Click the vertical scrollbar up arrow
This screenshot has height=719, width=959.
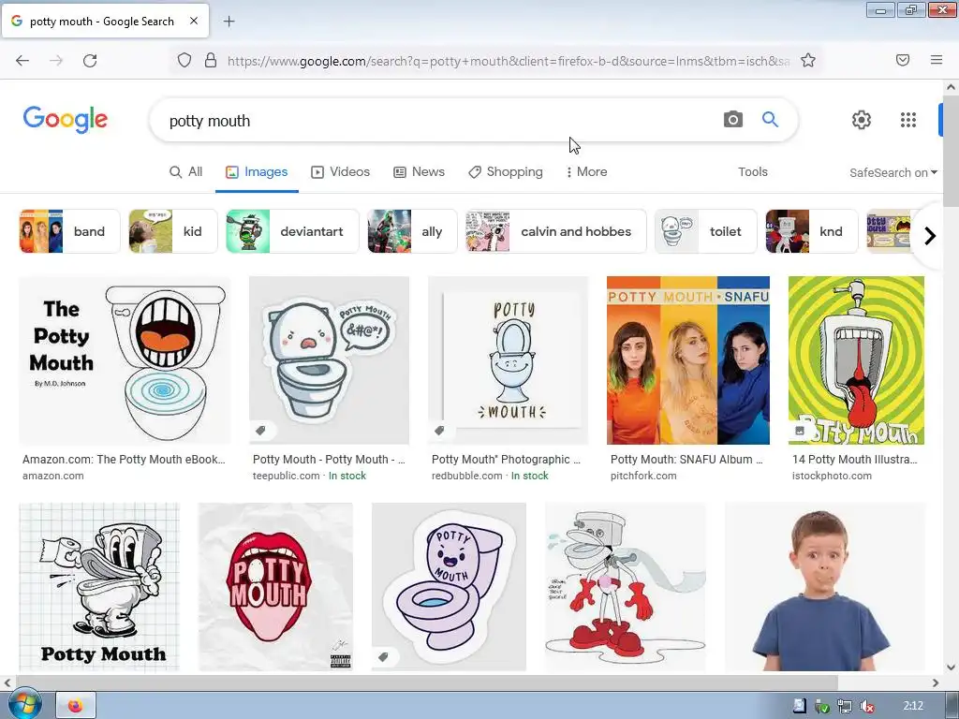951,87
